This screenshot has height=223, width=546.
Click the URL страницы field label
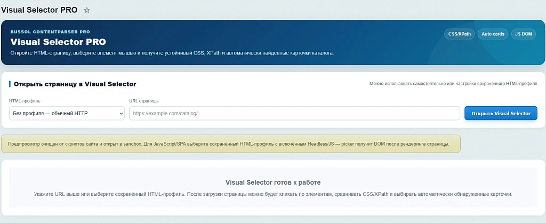tap(144, 101)
